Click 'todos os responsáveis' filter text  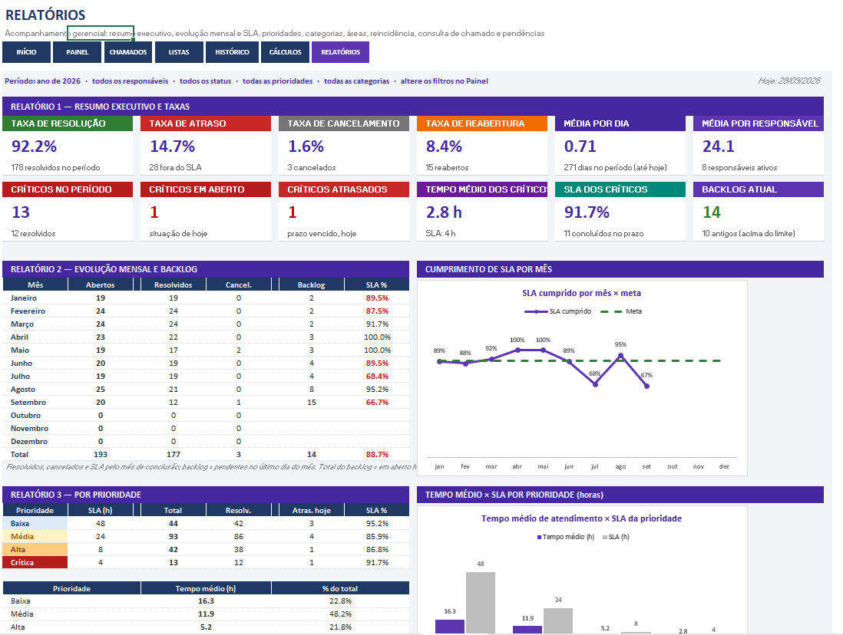click(x=130, y=81)
